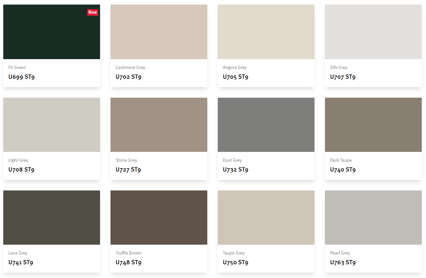Click the Dark Taupe name label

pyautogui.click(x=341, y=160)
